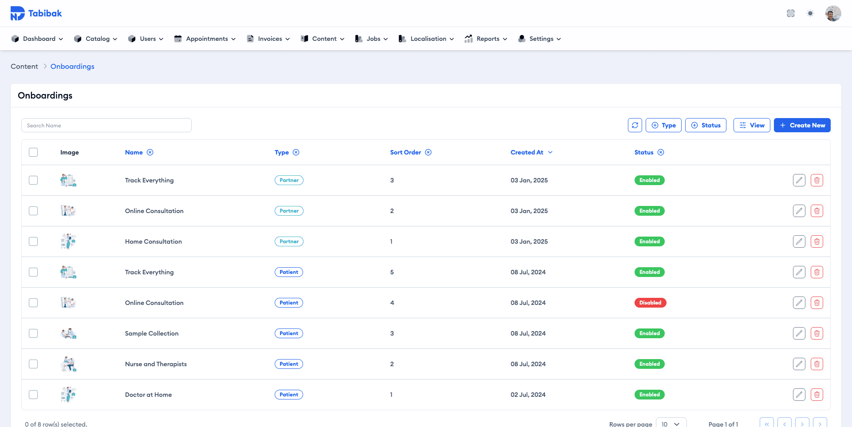852x427 pixels.
Task: Click edit pencil for Home Consultation
Action: tap(799, 241)
